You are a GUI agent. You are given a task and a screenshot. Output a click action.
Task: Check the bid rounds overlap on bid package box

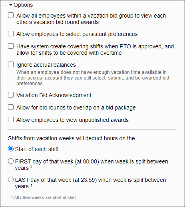point(11,107)
